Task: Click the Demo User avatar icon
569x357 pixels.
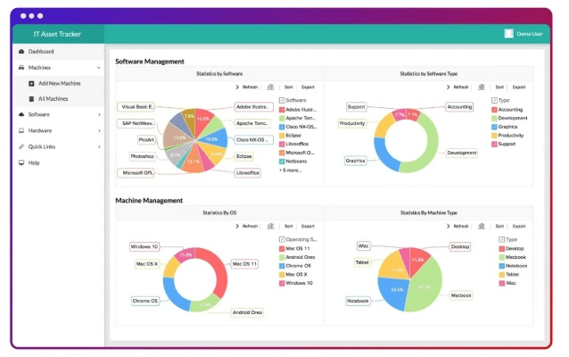Action: [509, 34]
